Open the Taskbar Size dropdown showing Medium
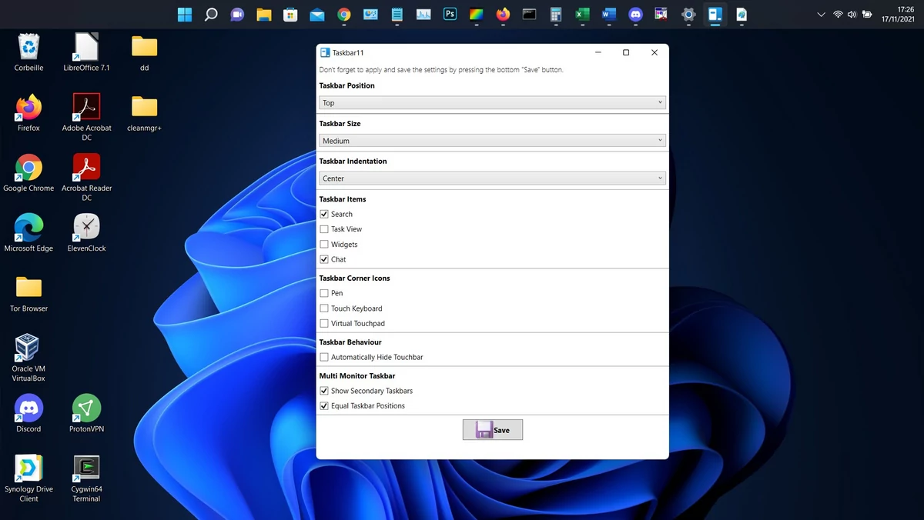The image size is (924, 520). coord(493,141)
